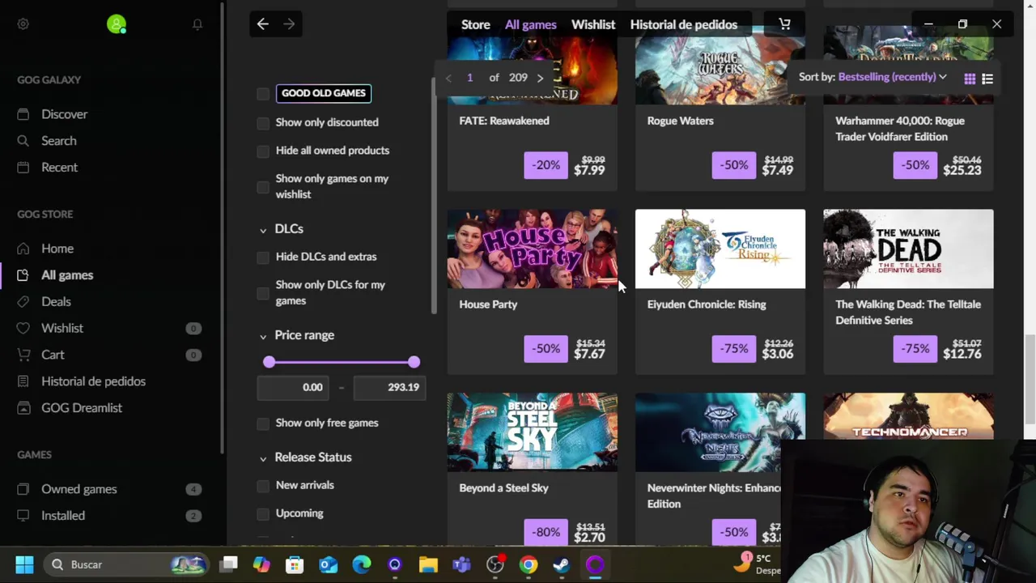The image size is (1036, 583).
Task: Open the notifications bell
Action: click(197, 24)
